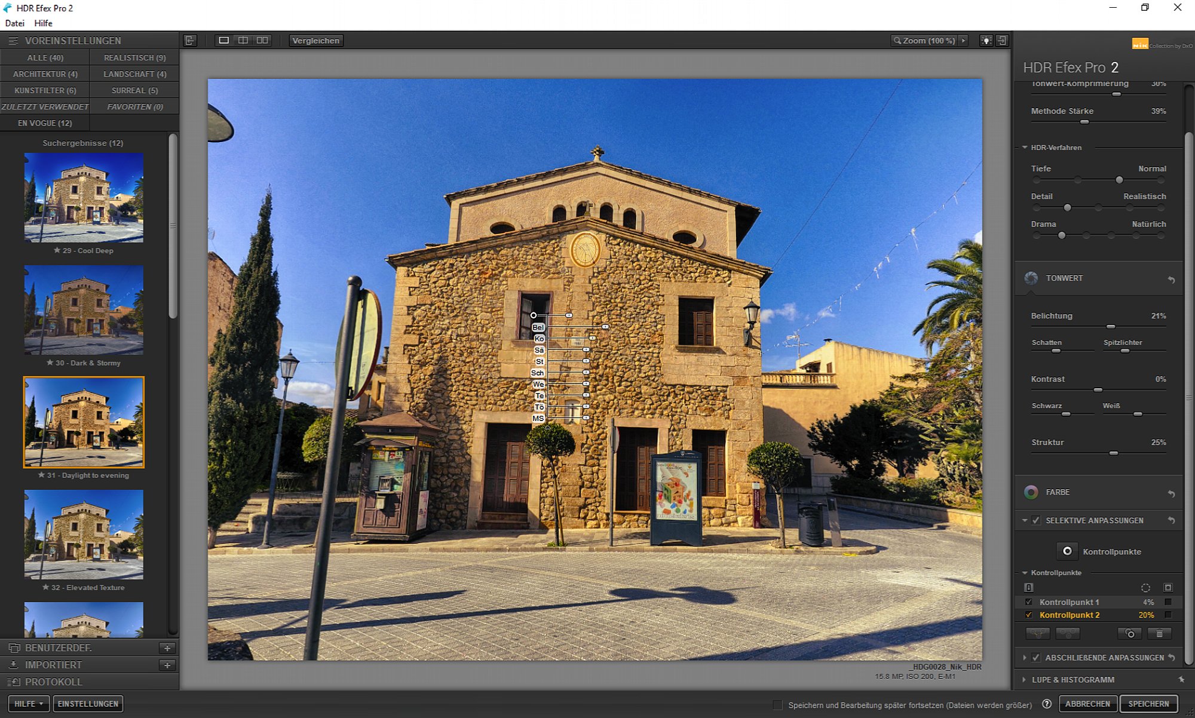Switch to single image view
Screen dimensions: 1195x718
(x=224, y=41)
